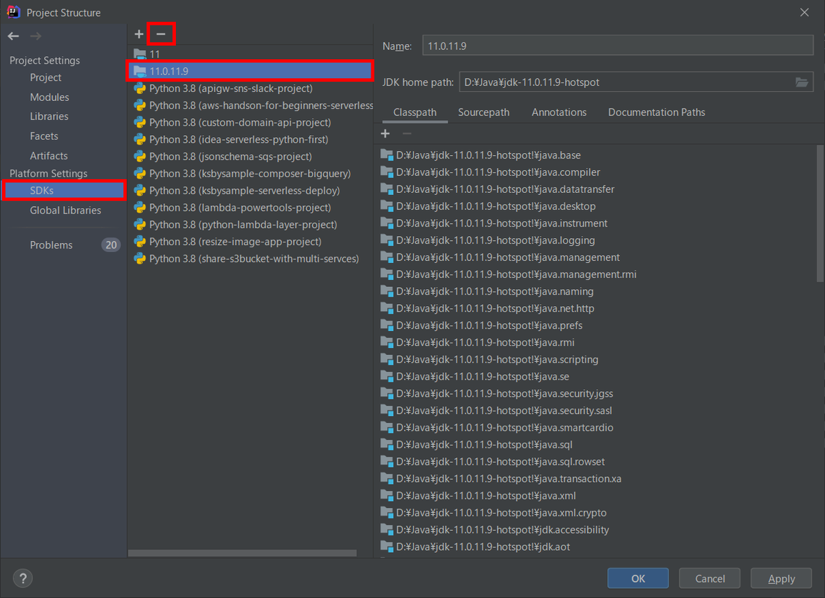This screenshot has height=598, width=825.
Task: Open Global Libraries section
Action: pyautogui.click(x=65, y=210)
